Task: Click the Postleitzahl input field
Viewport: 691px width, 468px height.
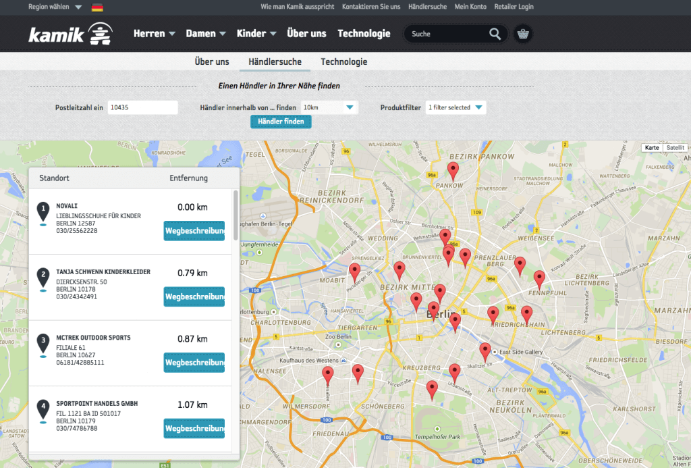Action: [143, 107]
